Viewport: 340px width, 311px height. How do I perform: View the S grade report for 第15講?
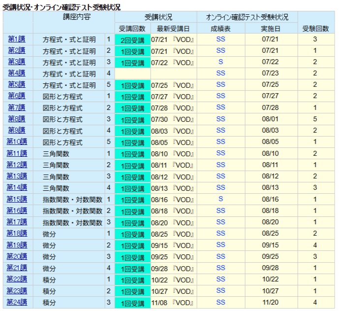(220, 199)
